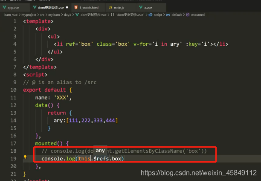This screenshot has width=261, height=181.
Task: Click Vue icon on app.vue tab
Action: (4, 8)
